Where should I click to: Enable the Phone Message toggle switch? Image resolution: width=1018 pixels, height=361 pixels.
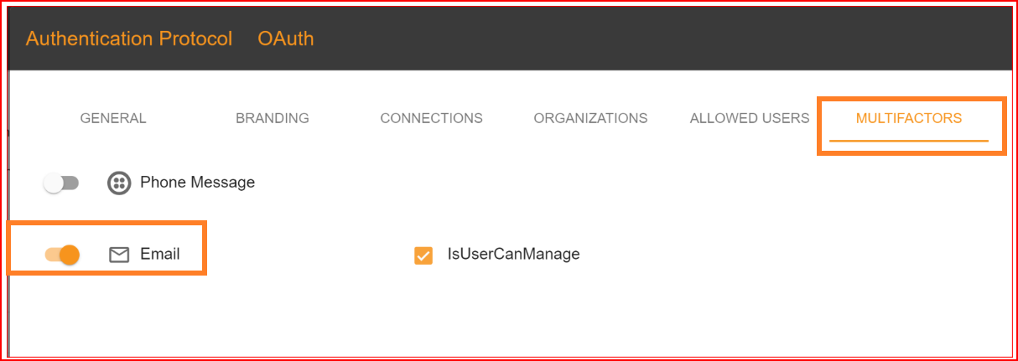tap(61, 183)
